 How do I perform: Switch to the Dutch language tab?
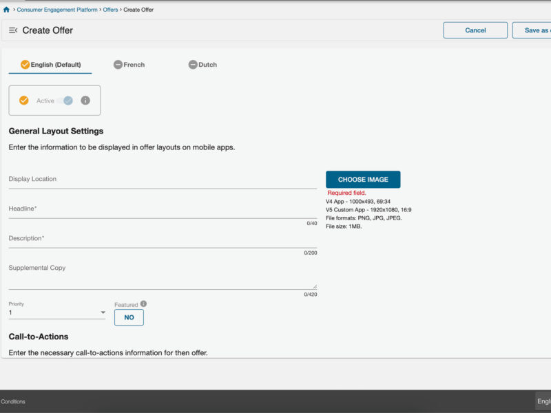coord(209,64)
